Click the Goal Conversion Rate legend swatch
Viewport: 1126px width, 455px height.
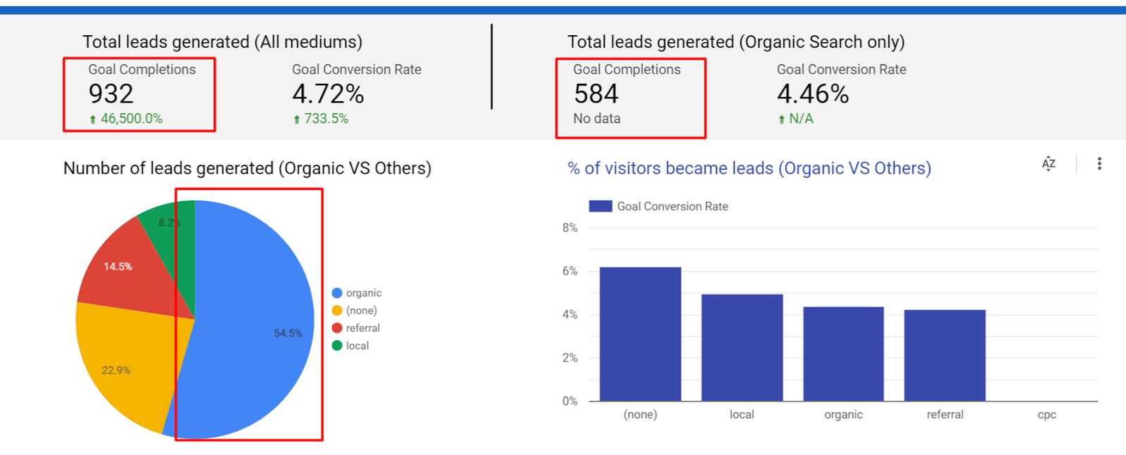600,206
